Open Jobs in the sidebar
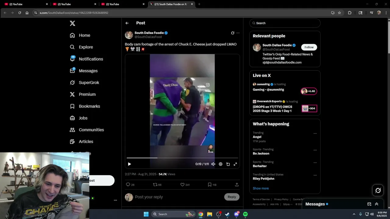This screenshot has height=219, width=390. [x=79, y=118]
